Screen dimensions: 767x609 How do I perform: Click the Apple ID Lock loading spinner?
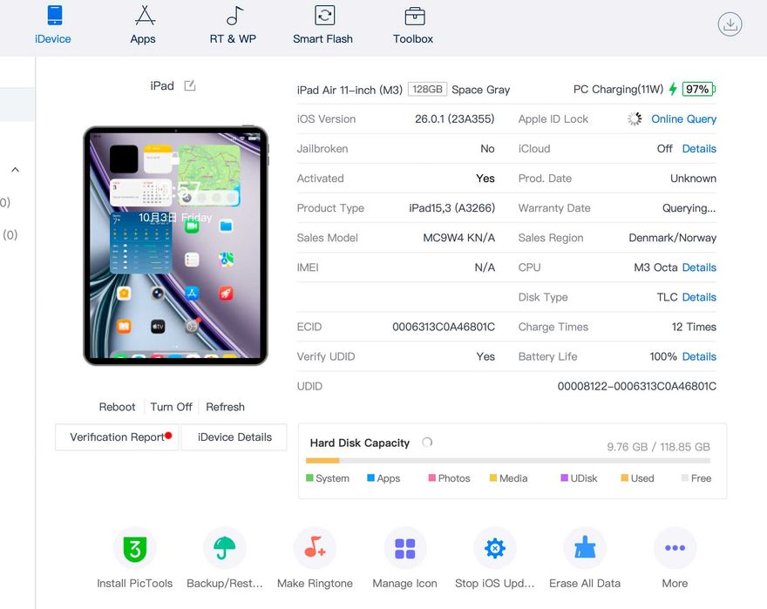tap(635, 118)
